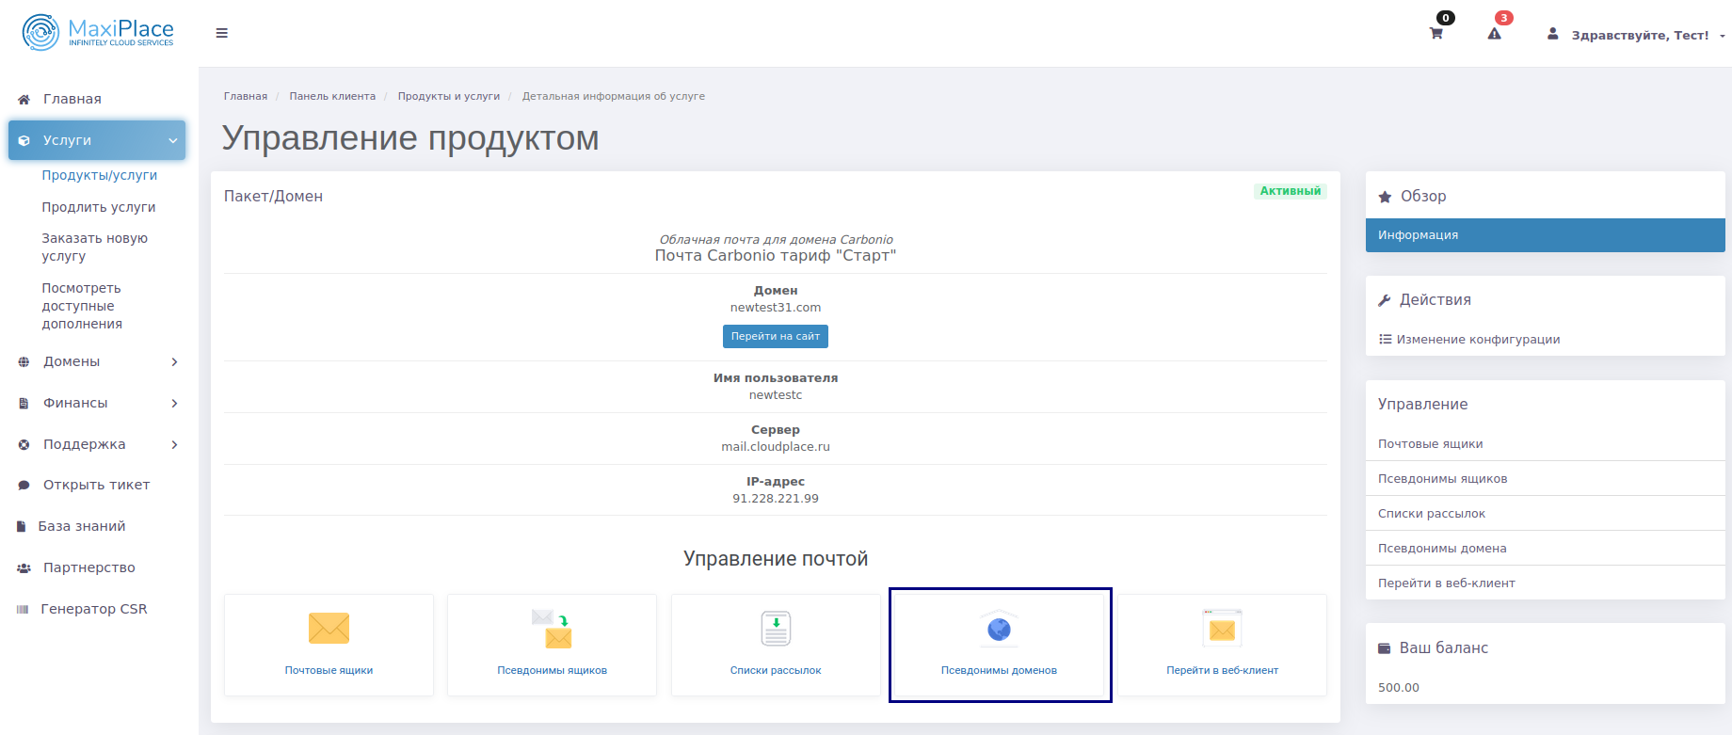Click the document list icon for Списки рассылок

click(776, 628)
